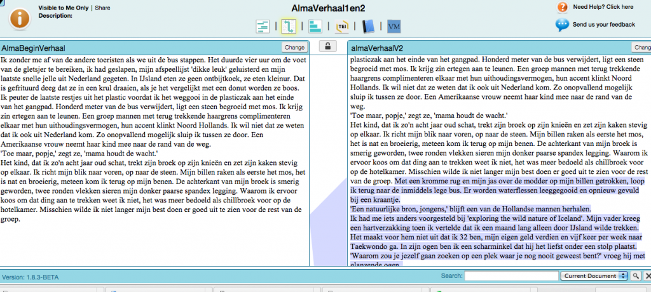Screen dimensions: 651x292
Task: Open the Need Help? Click here link
Action: [603, 8]
